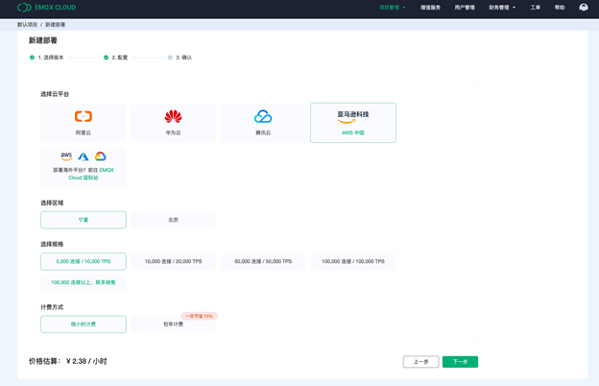Screen dimensions: 599x386
Task: Expand the 财务管理 dropdown menu
Action: (502, 8)
